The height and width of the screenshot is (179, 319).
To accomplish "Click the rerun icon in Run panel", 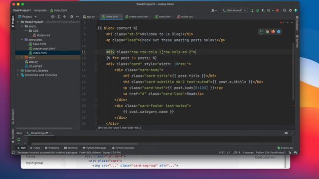I will point(18,139).
